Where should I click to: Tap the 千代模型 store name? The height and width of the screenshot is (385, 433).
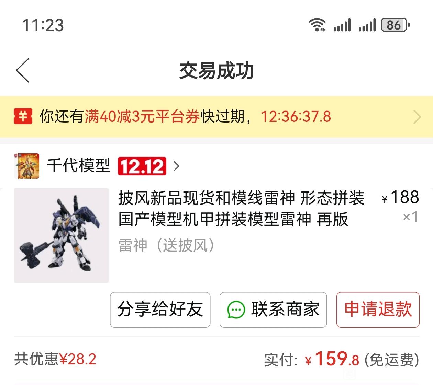click(x=78, y=166)
